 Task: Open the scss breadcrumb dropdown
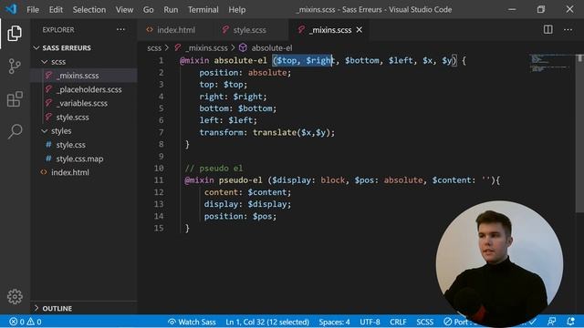[x=154, y=48]
